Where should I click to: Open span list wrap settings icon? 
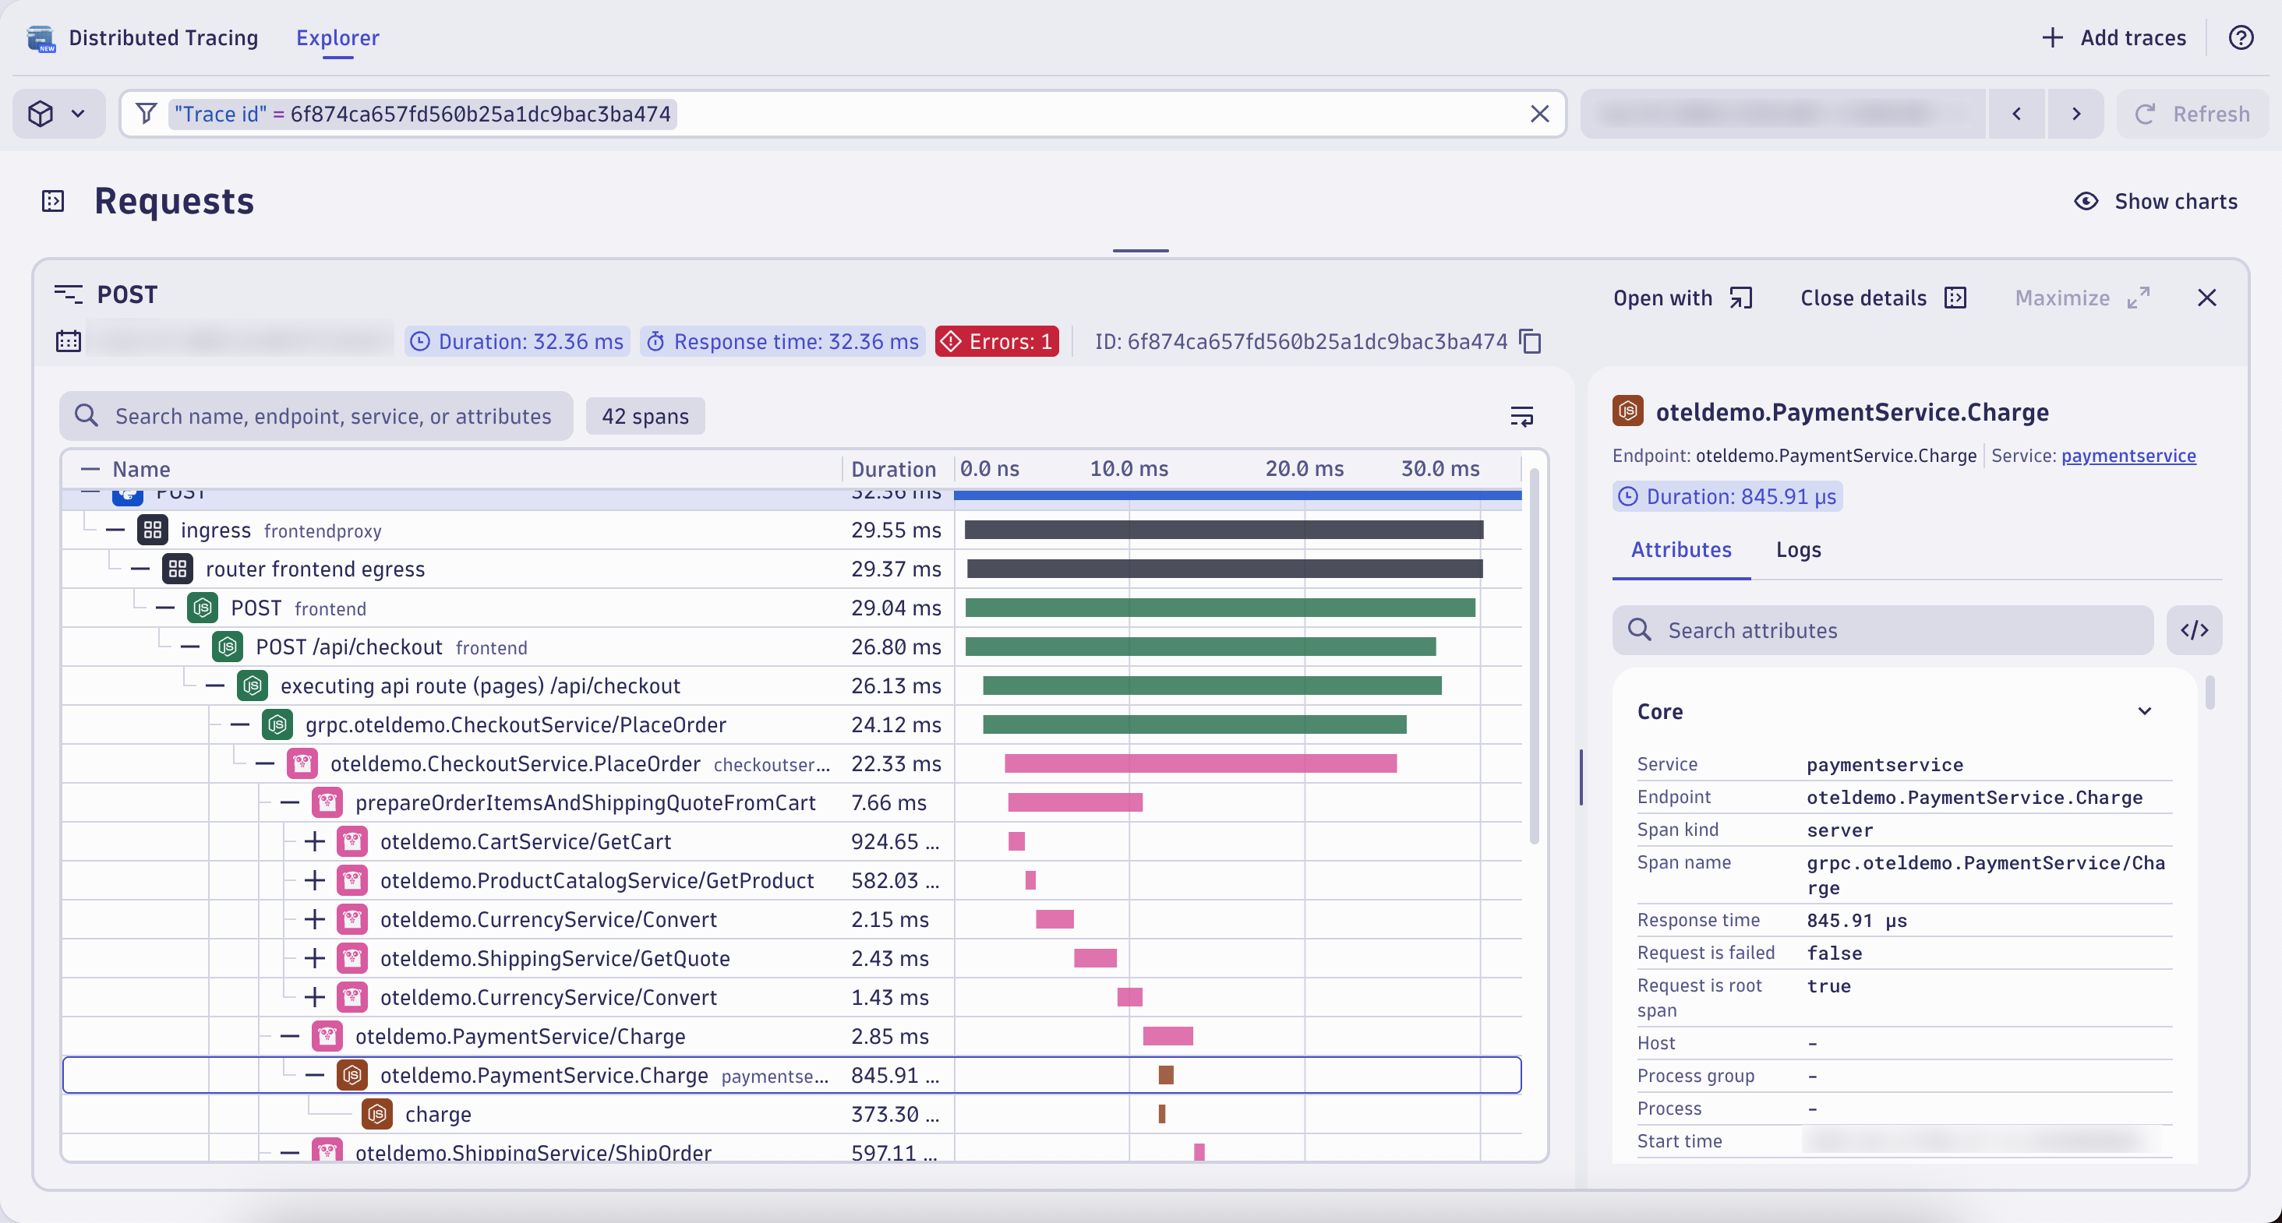1521,416
